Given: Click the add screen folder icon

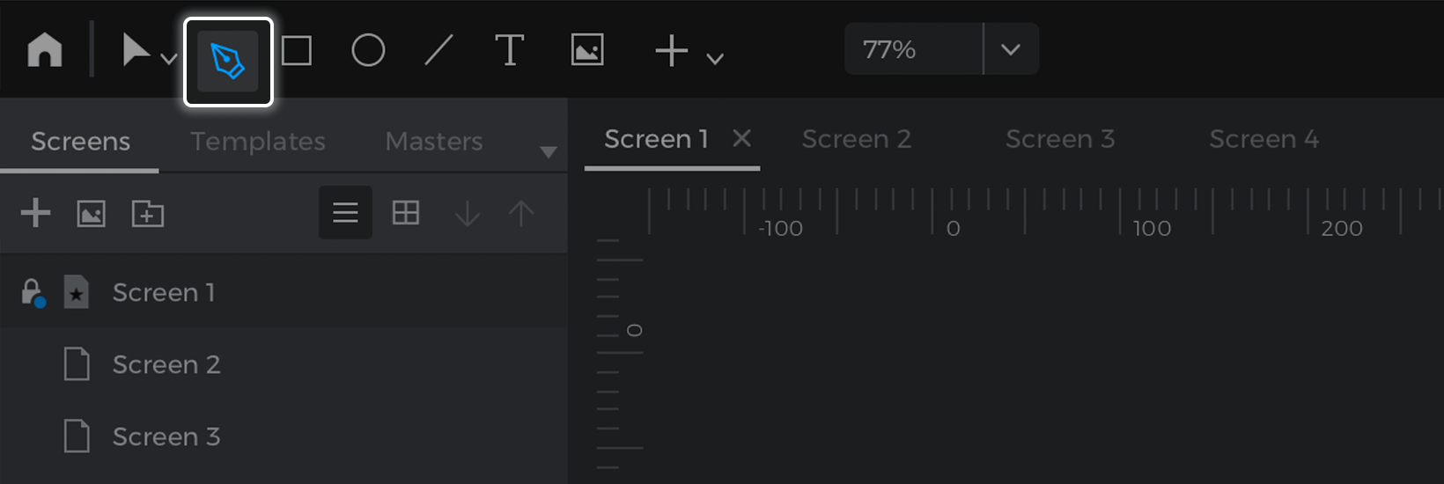Looking at the screenshot, I should coord(148,213).
